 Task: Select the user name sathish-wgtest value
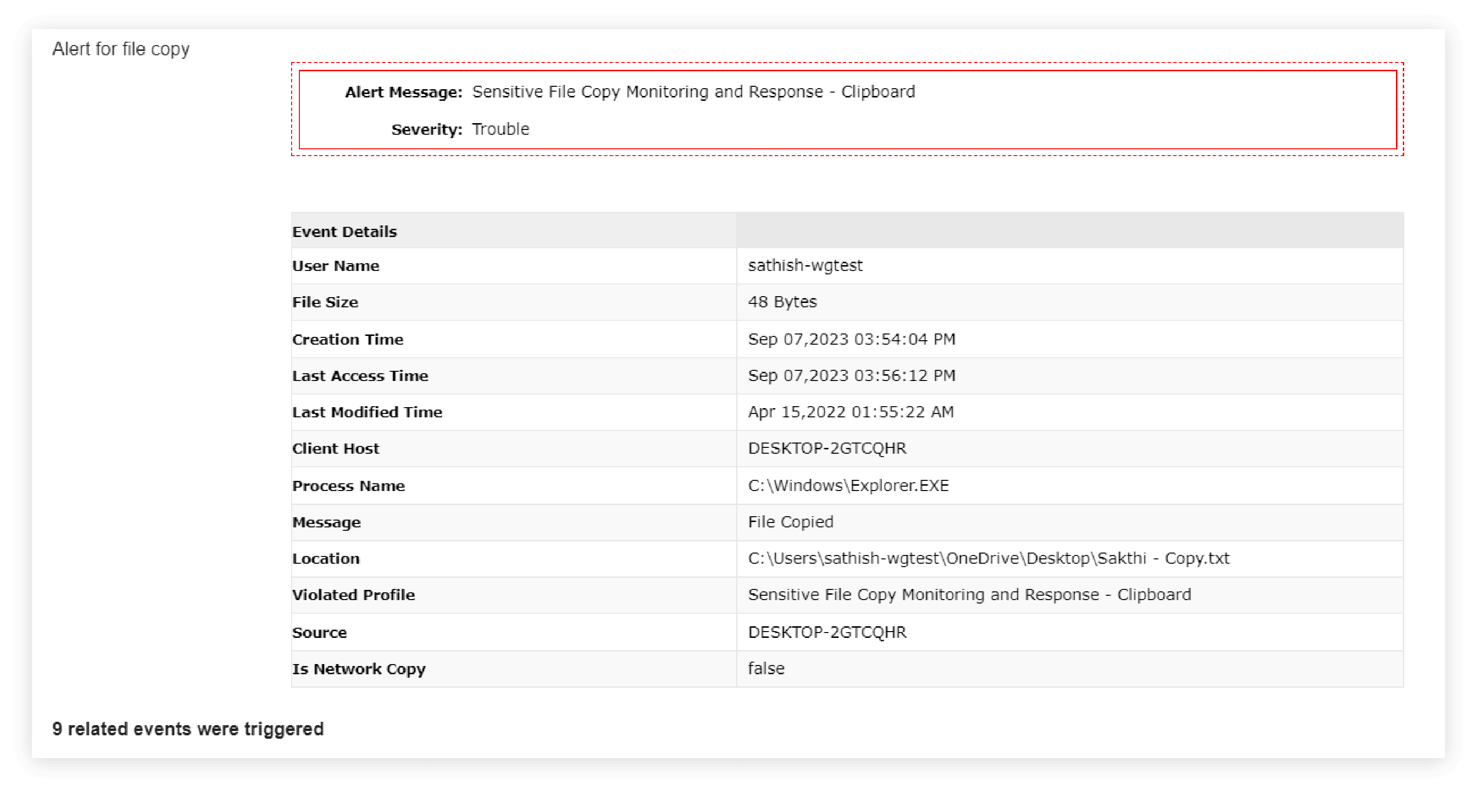coord(804,265)
